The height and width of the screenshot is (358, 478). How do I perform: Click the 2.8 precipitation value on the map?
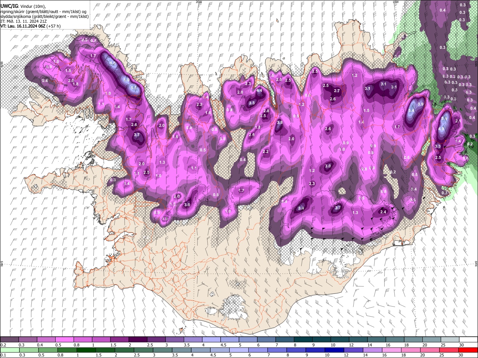(x=266, y=111)
